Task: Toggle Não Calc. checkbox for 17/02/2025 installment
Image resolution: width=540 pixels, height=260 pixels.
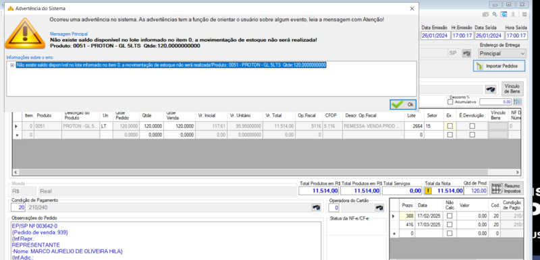Action: click(450, 216)
